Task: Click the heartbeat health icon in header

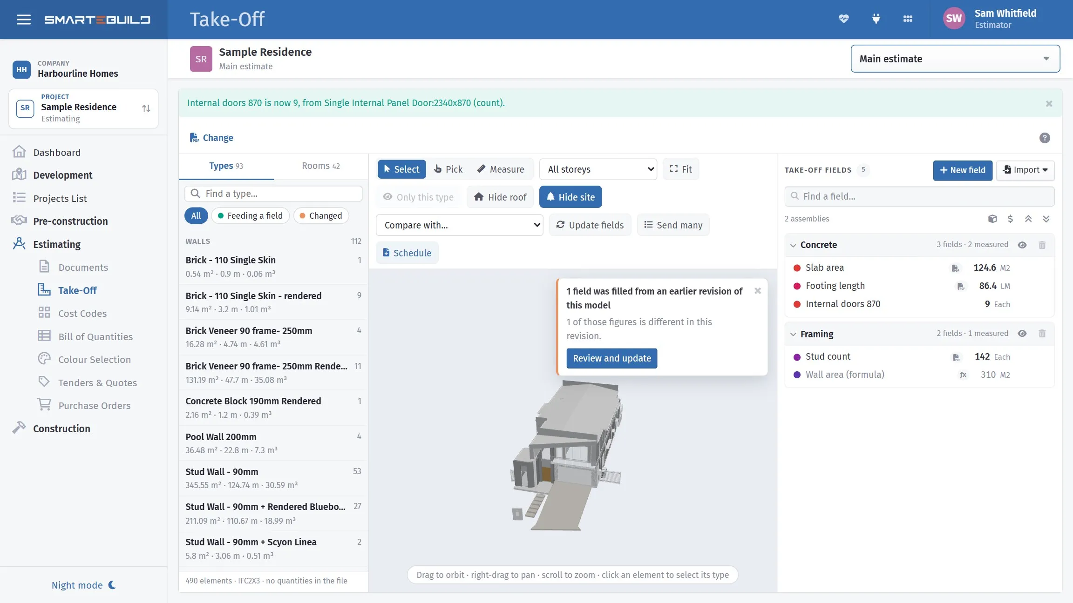Action: click(843, 19)
